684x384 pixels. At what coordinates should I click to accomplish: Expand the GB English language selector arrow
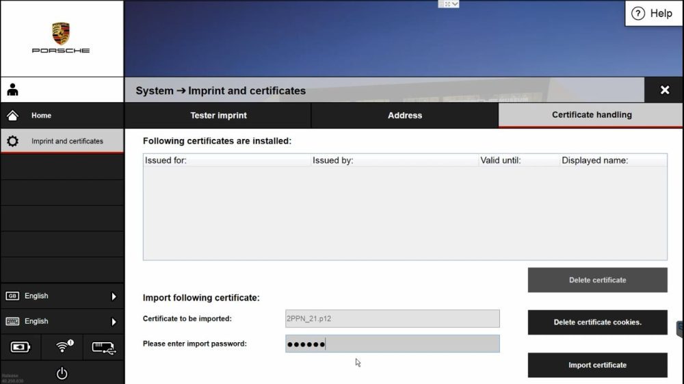point(114,296)
